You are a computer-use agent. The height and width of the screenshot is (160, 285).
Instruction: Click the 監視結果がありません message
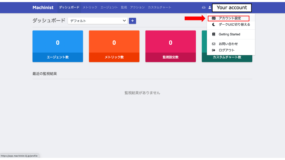coord(142,93)
